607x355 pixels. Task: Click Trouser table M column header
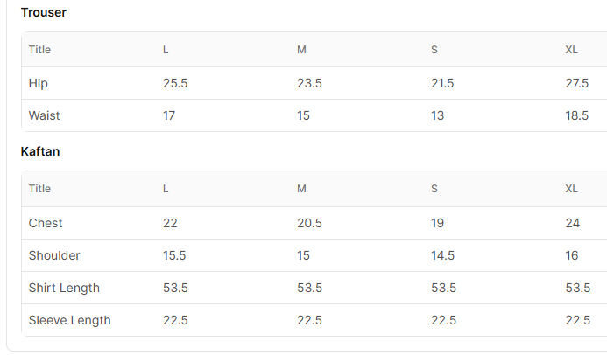point(301,50)
